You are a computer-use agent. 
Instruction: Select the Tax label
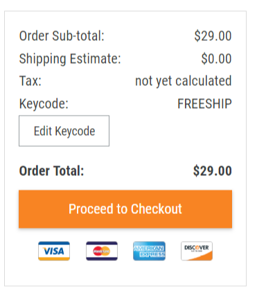pyautogui.click(x=30, y=81)
